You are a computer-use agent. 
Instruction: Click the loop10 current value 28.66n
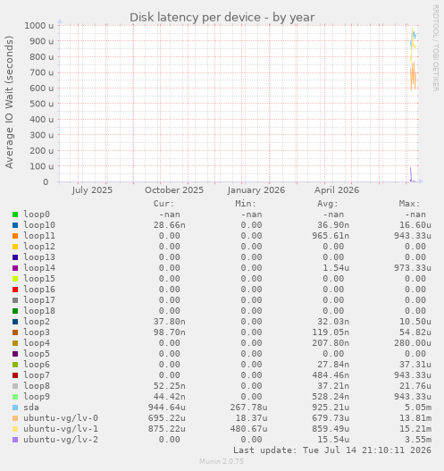(170, 225)
